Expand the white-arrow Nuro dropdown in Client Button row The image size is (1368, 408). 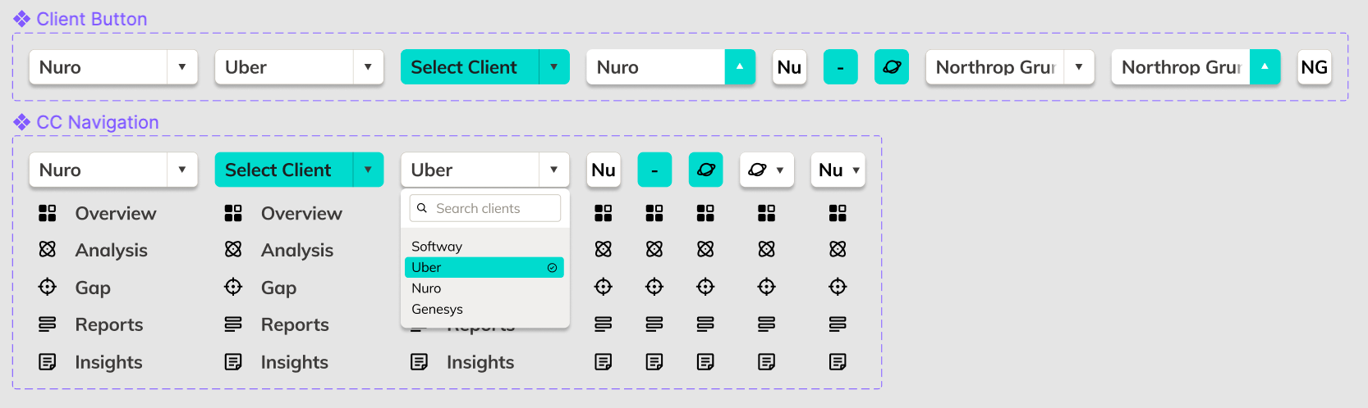(x=182, y=67)
